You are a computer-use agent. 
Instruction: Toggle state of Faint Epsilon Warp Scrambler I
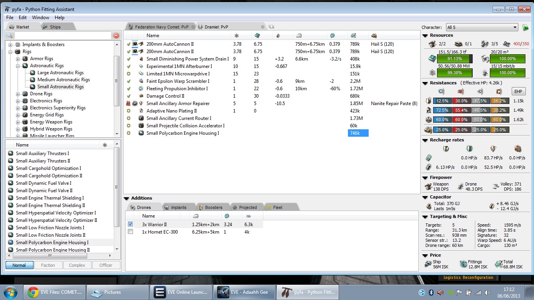pos(129,81)
